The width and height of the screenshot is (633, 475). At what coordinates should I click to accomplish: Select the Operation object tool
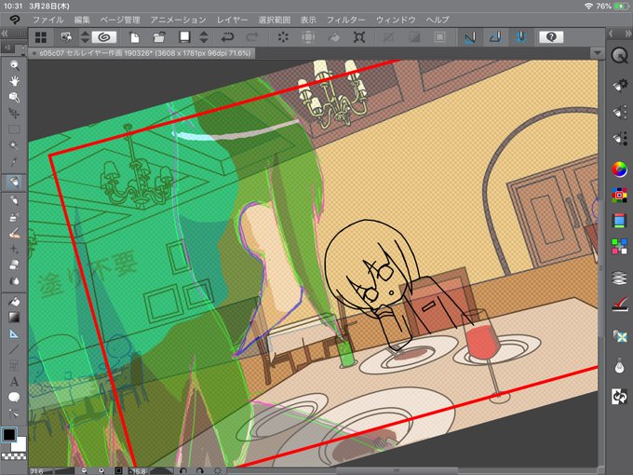pyautogui.click(x=14, y=98)
